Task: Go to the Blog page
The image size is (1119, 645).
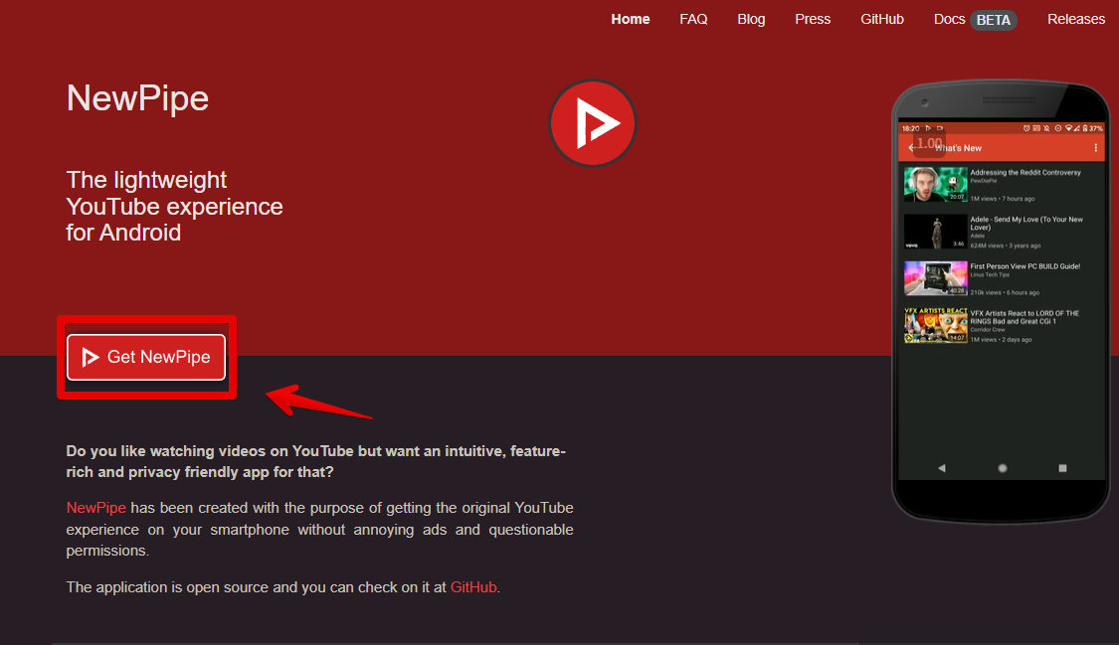Action: (751, 19)
